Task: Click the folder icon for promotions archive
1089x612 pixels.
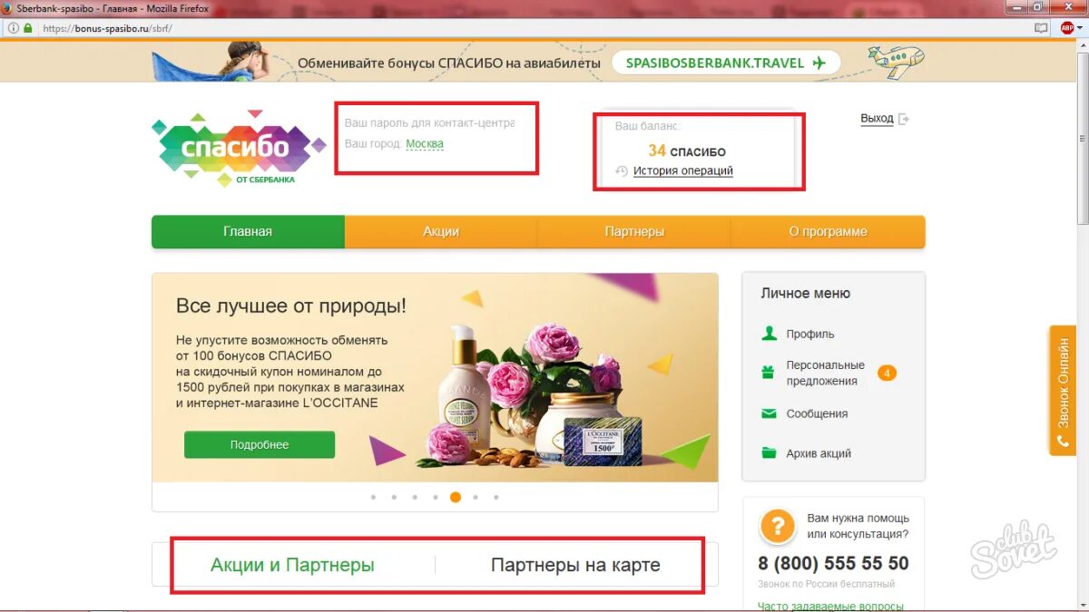Action: pyautogui.click(x=769, y=453)
